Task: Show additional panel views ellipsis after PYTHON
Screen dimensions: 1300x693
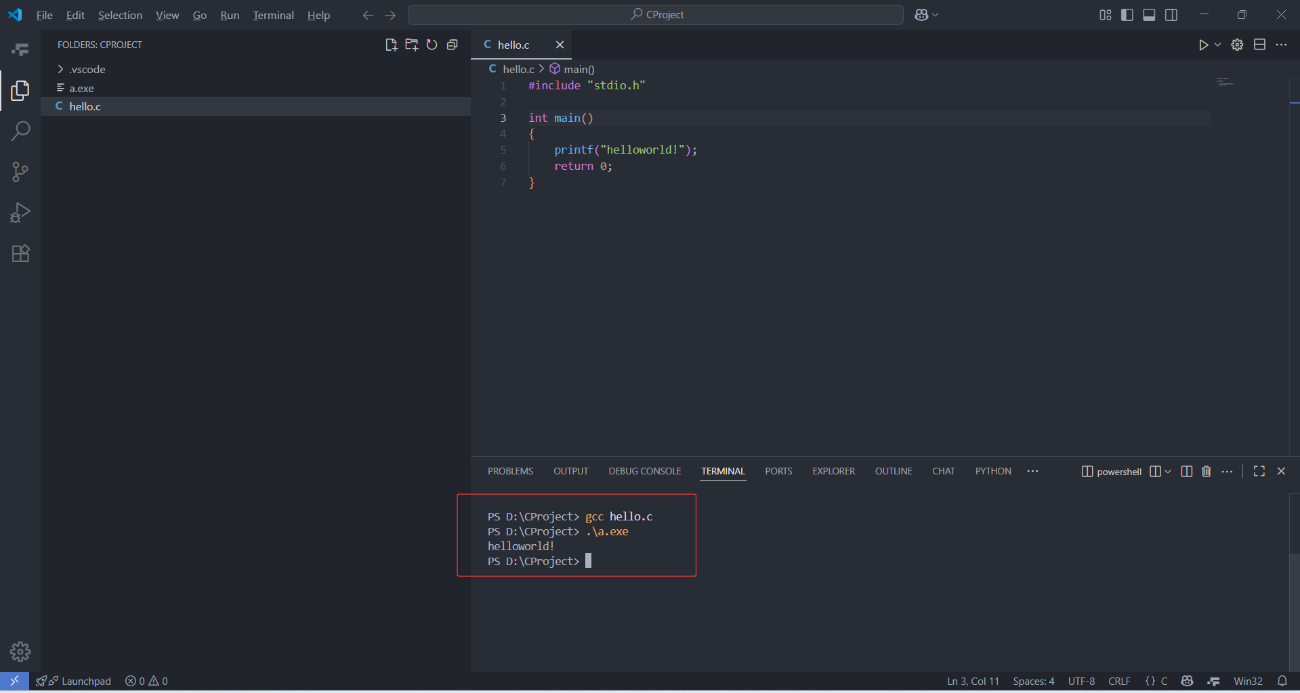Action: point(1032,471)
